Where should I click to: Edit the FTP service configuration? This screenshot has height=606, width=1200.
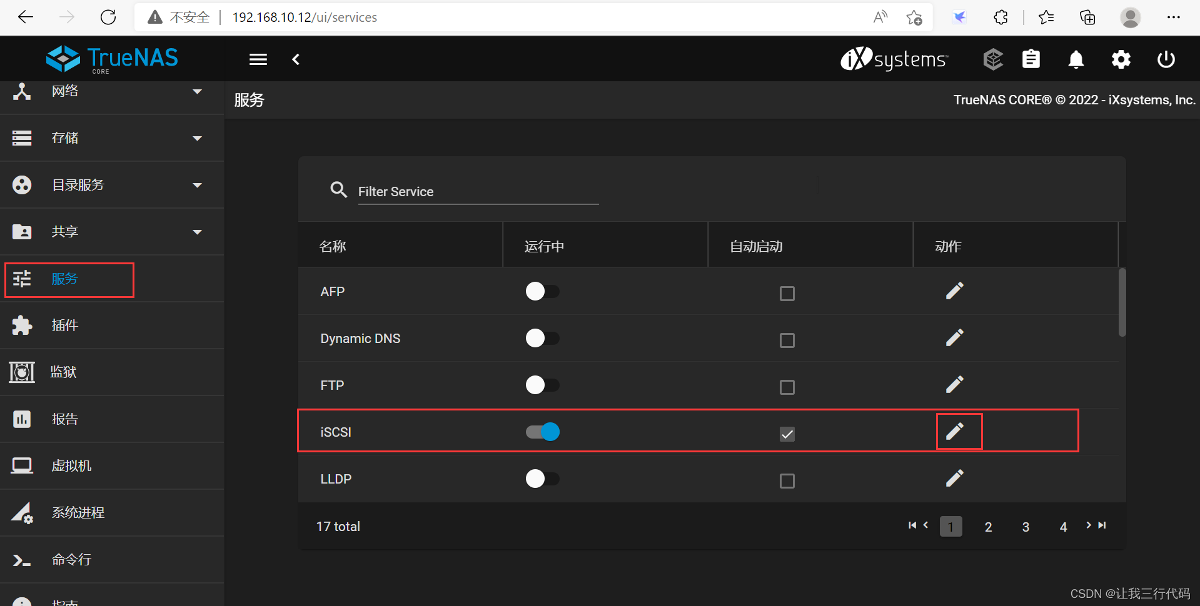pyautogui.click(x=954, y=385)
